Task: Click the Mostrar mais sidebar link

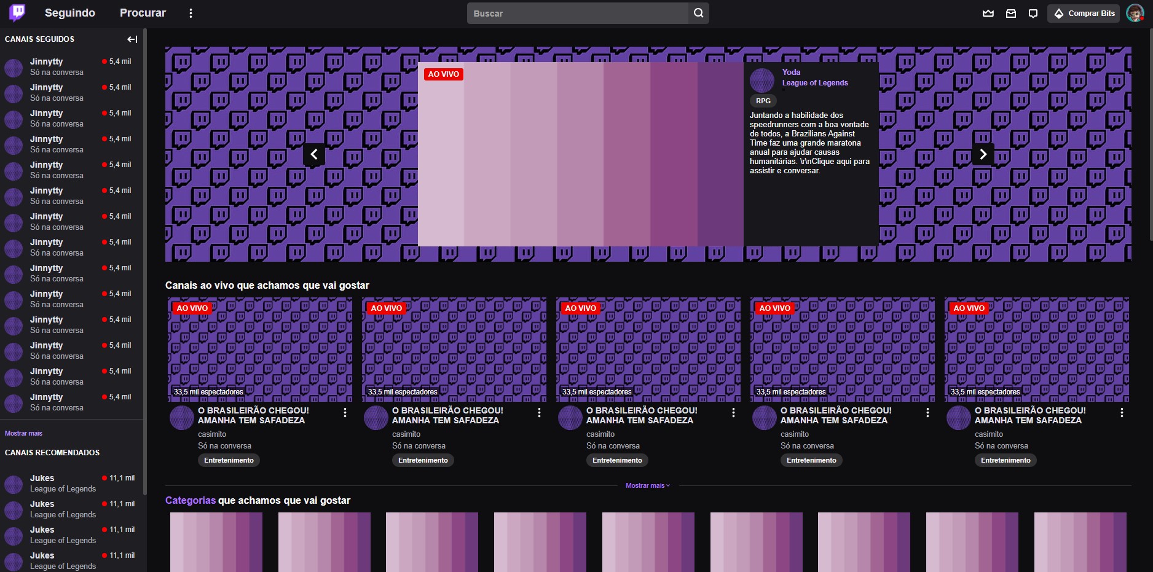Action: click(23, 433)
